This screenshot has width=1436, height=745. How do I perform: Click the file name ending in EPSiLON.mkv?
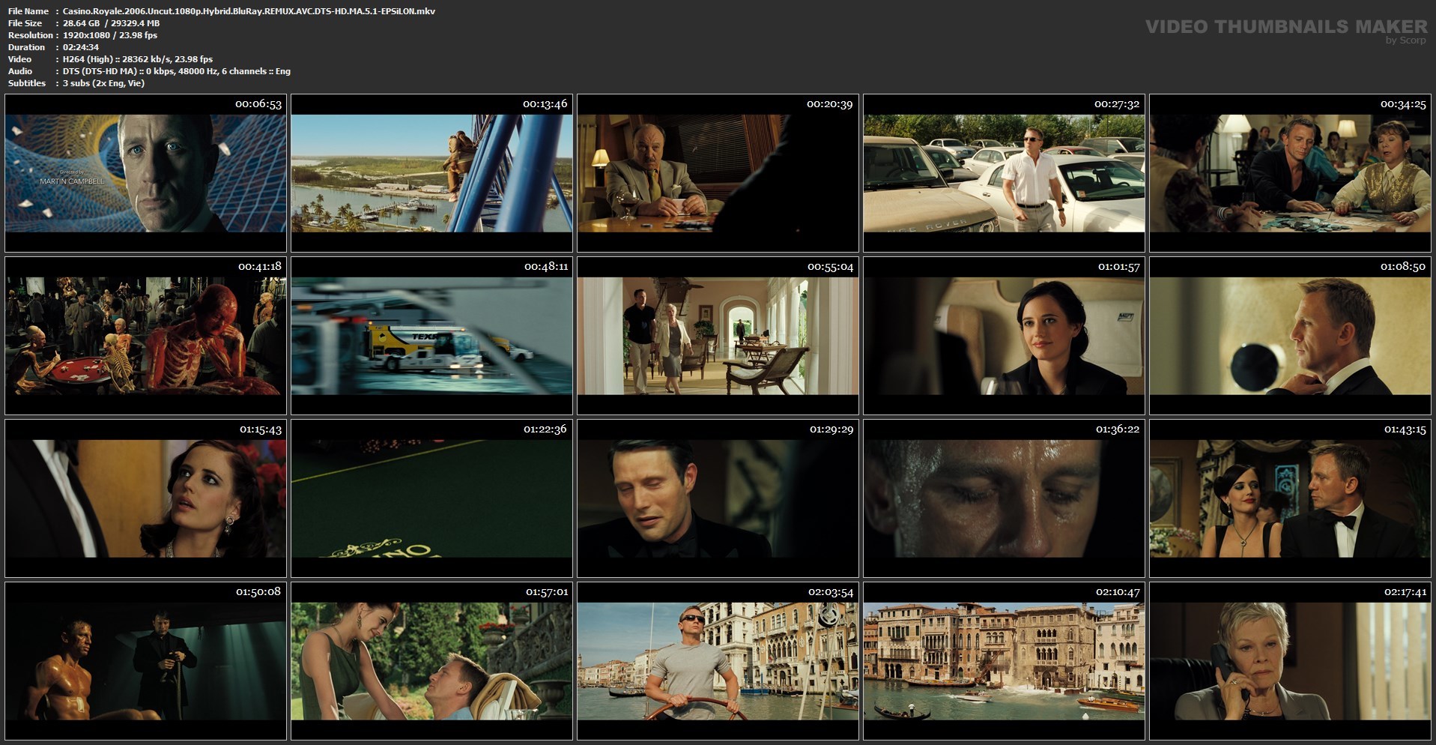click(x=249, y=11)
